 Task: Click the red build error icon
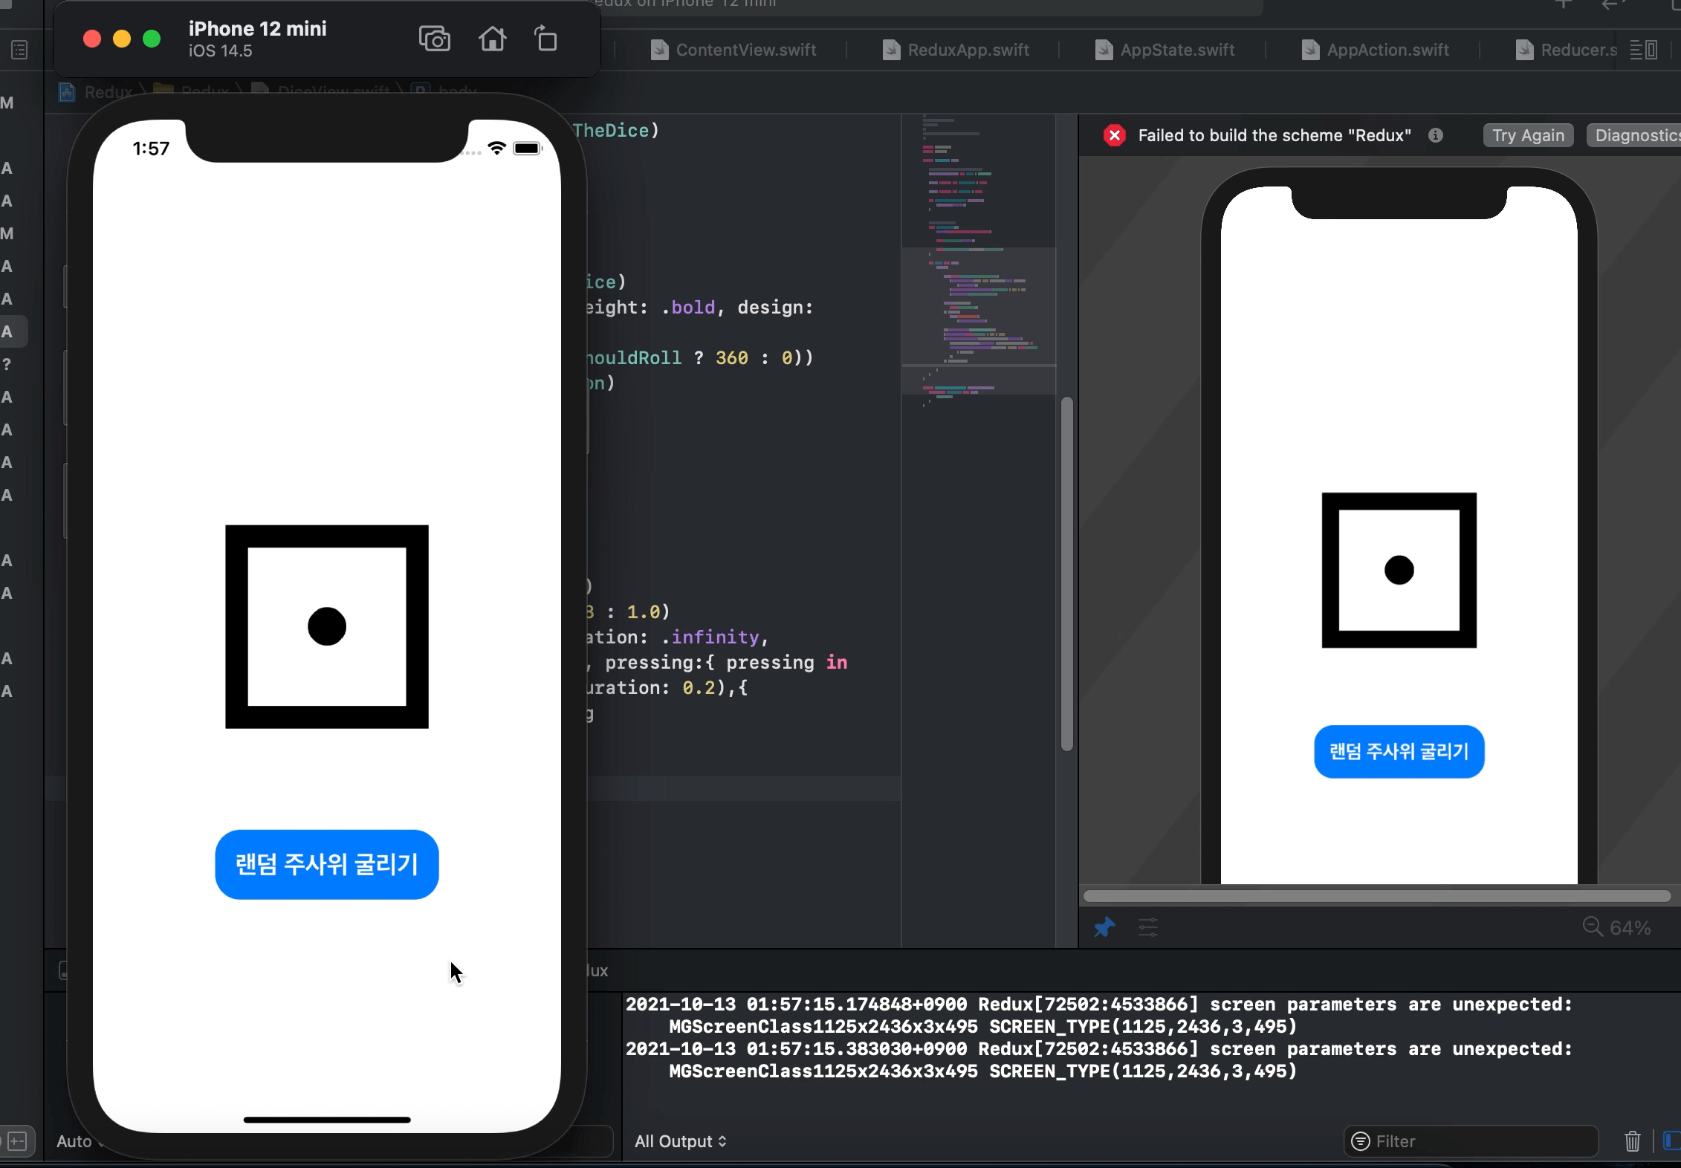click(x=1114, y=135)
